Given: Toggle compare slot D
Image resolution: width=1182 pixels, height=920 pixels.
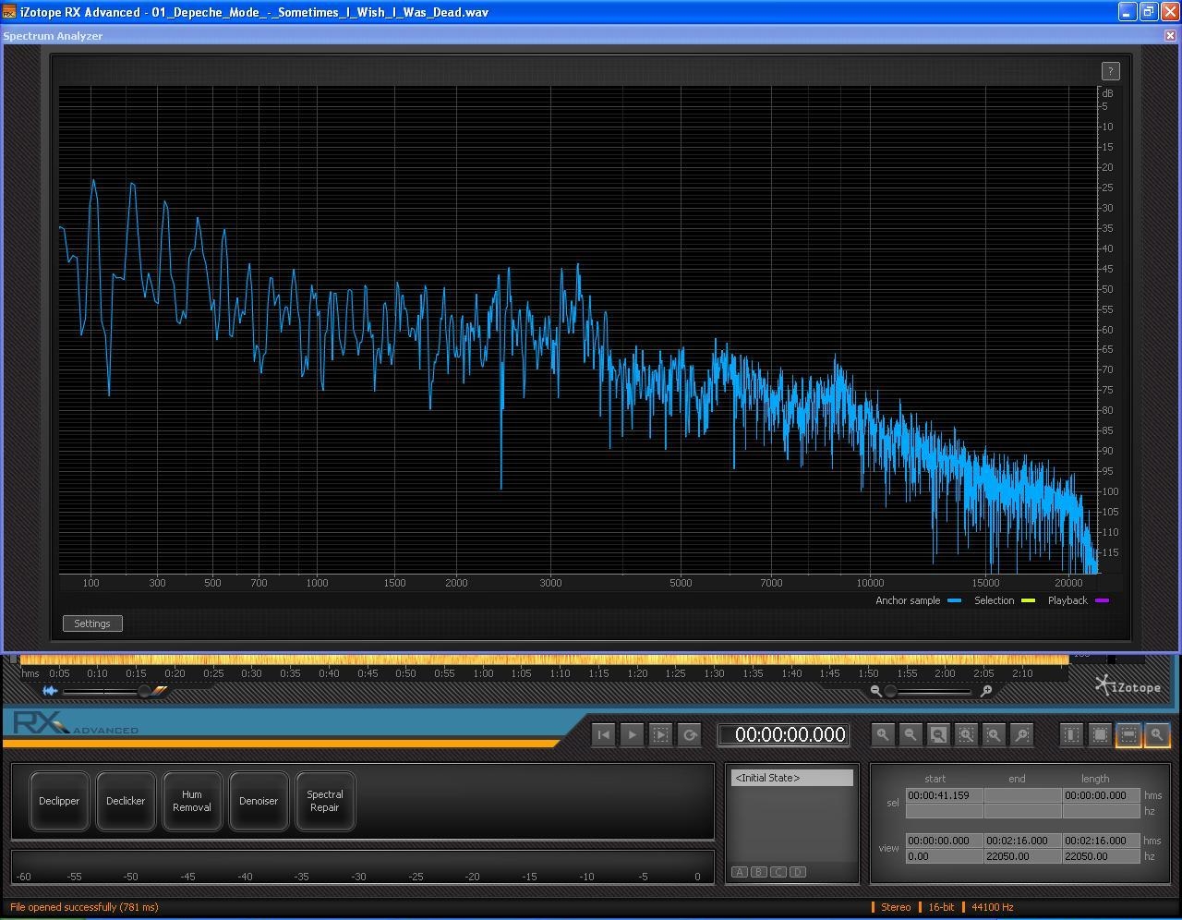Looking at the screenshot, I should tap(798, 872).
